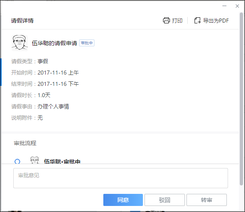Forward the approval using 转审

[206, 200]
